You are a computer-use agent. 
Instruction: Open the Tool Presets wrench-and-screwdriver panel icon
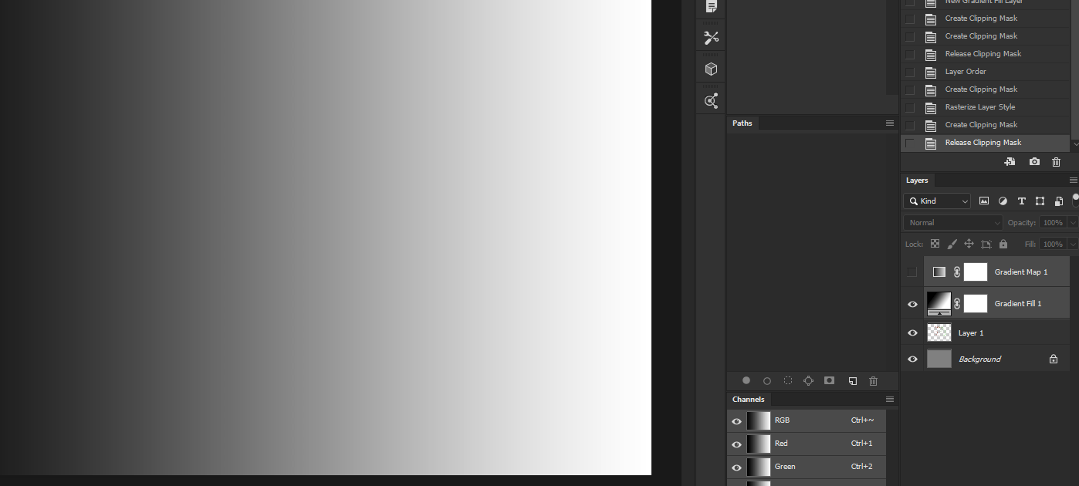(711, 38)
